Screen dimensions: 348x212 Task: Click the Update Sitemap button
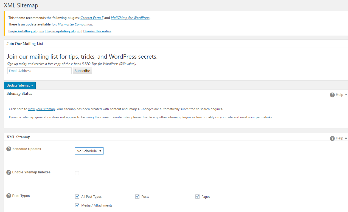point(20,85)
